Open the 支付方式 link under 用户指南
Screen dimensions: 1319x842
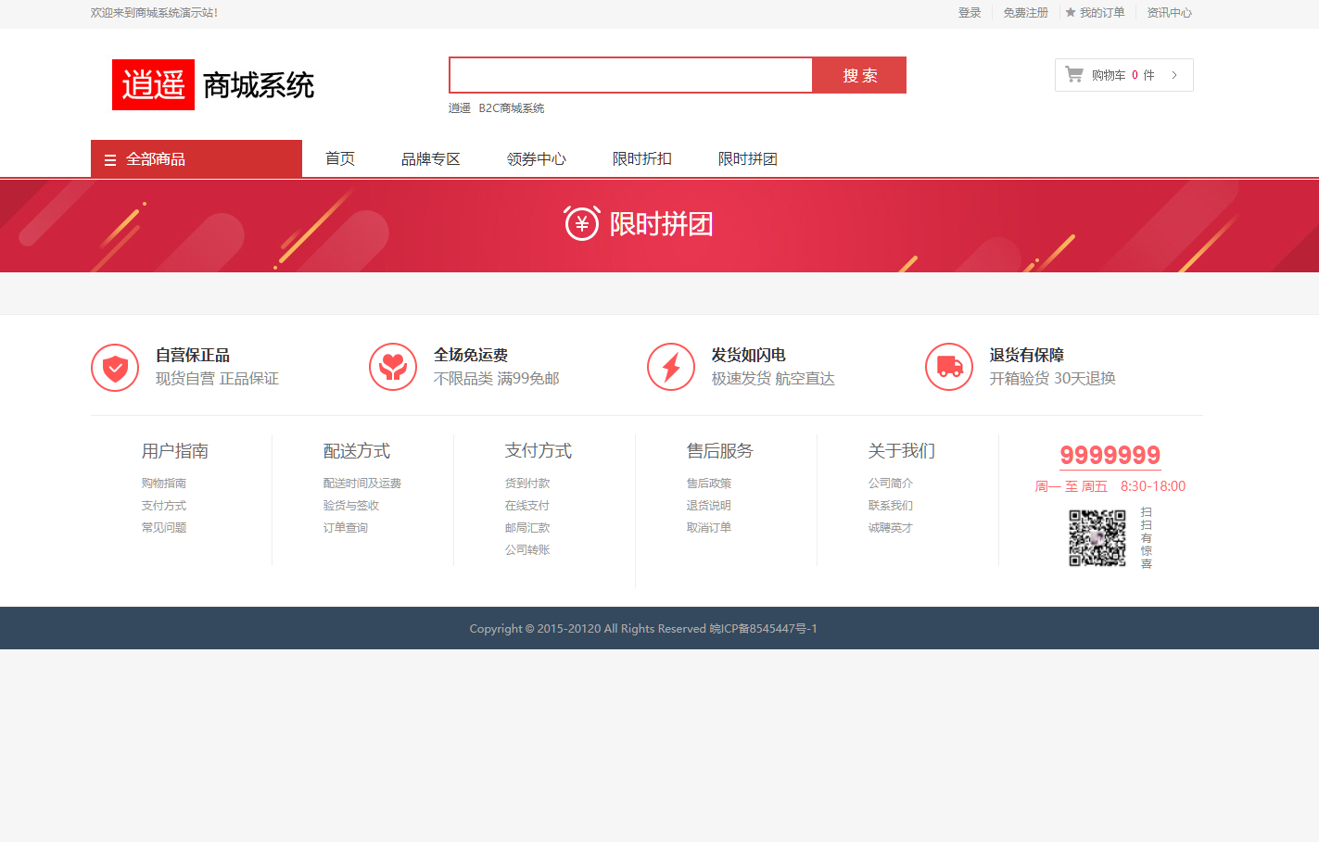(x=164, y=506)
